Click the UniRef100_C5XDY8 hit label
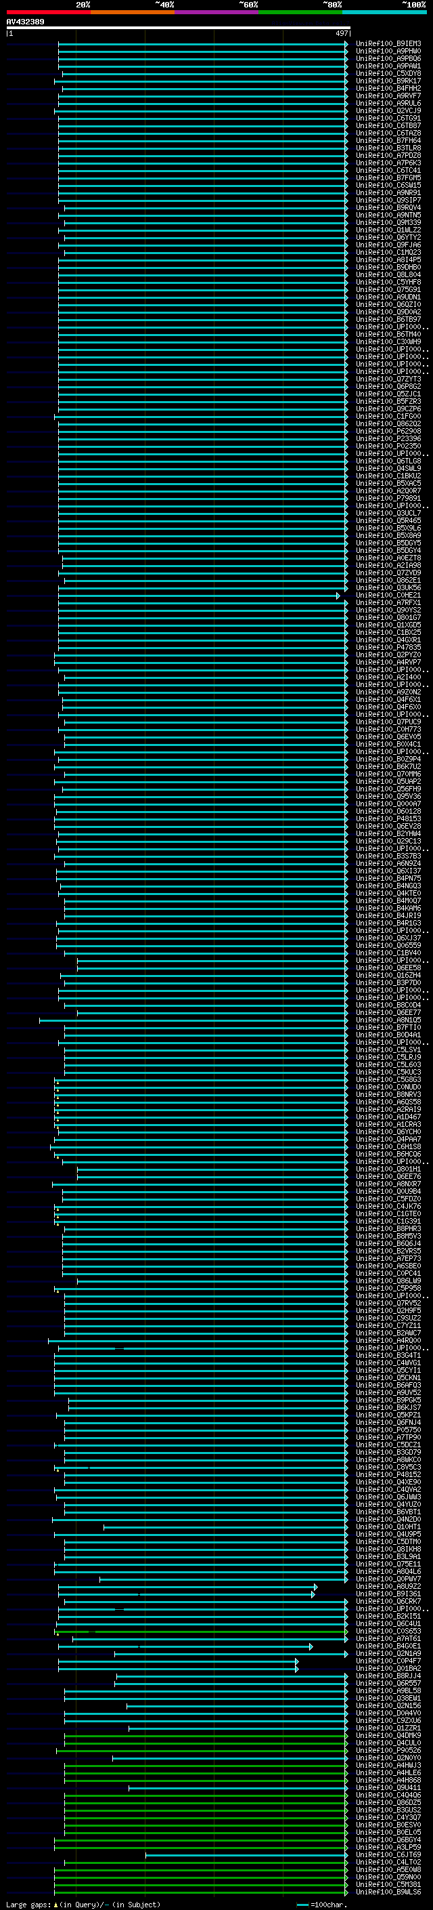The height and width of the screenshot is (1910, 433). pos(388,73)
